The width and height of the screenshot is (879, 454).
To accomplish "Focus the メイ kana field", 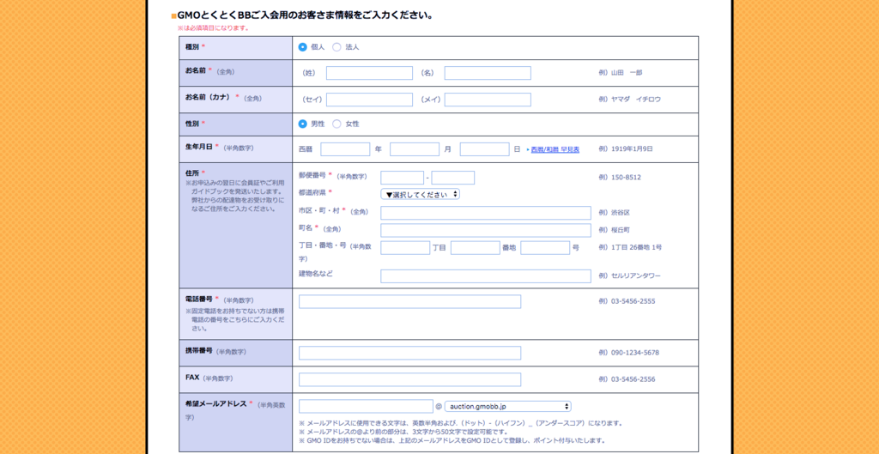I will [488, 100].
